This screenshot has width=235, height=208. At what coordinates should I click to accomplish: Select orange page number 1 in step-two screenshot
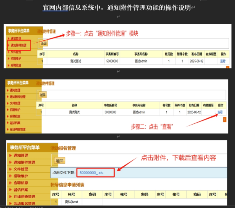[224, 119]
